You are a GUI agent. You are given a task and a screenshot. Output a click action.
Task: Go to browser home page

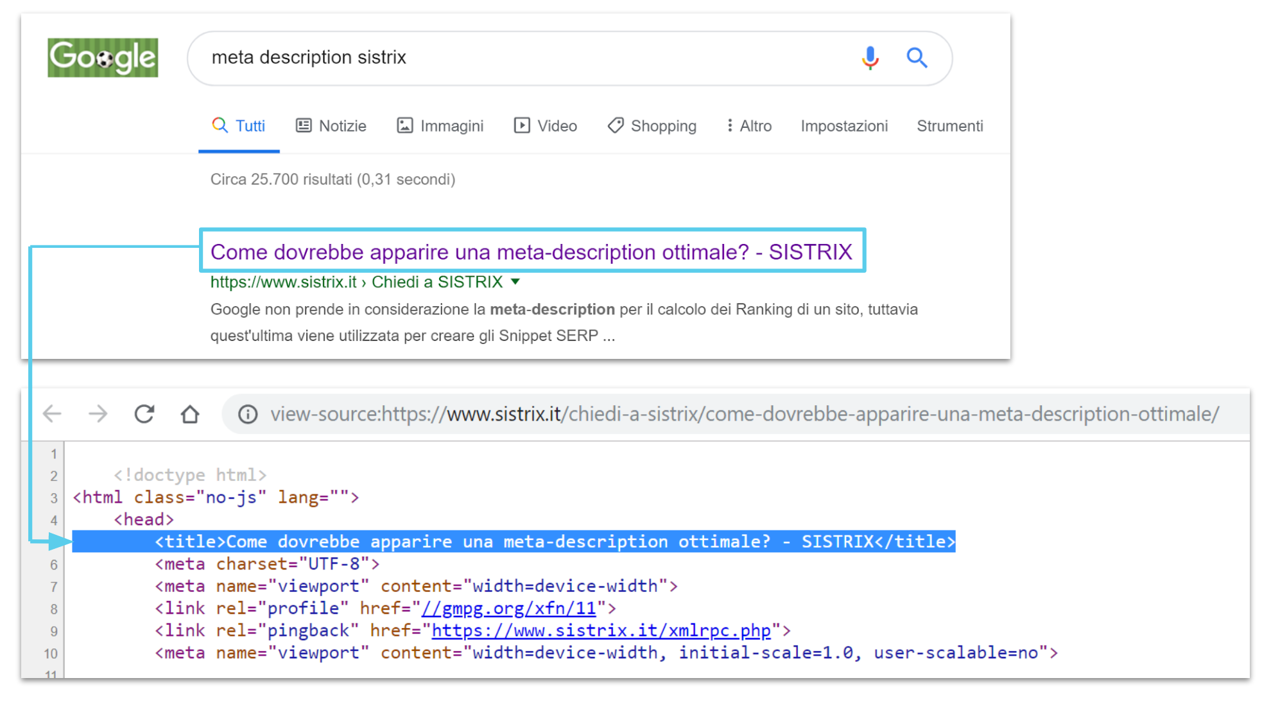[190, 414]
